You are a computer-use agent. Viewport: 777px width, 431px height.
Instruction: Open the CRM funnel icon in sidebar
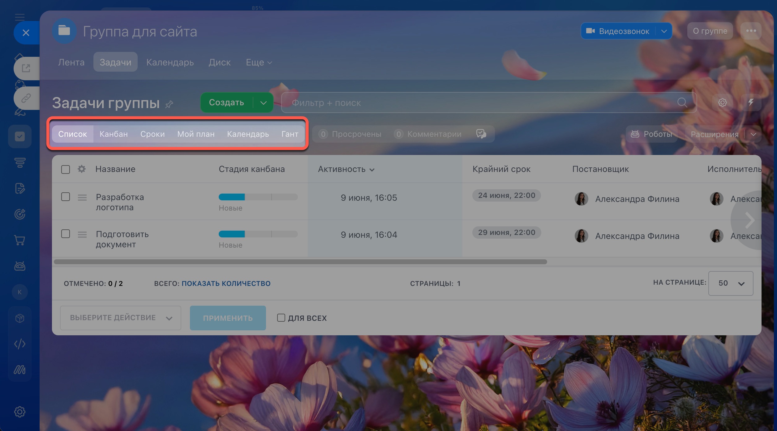click(x=20, y=162)
